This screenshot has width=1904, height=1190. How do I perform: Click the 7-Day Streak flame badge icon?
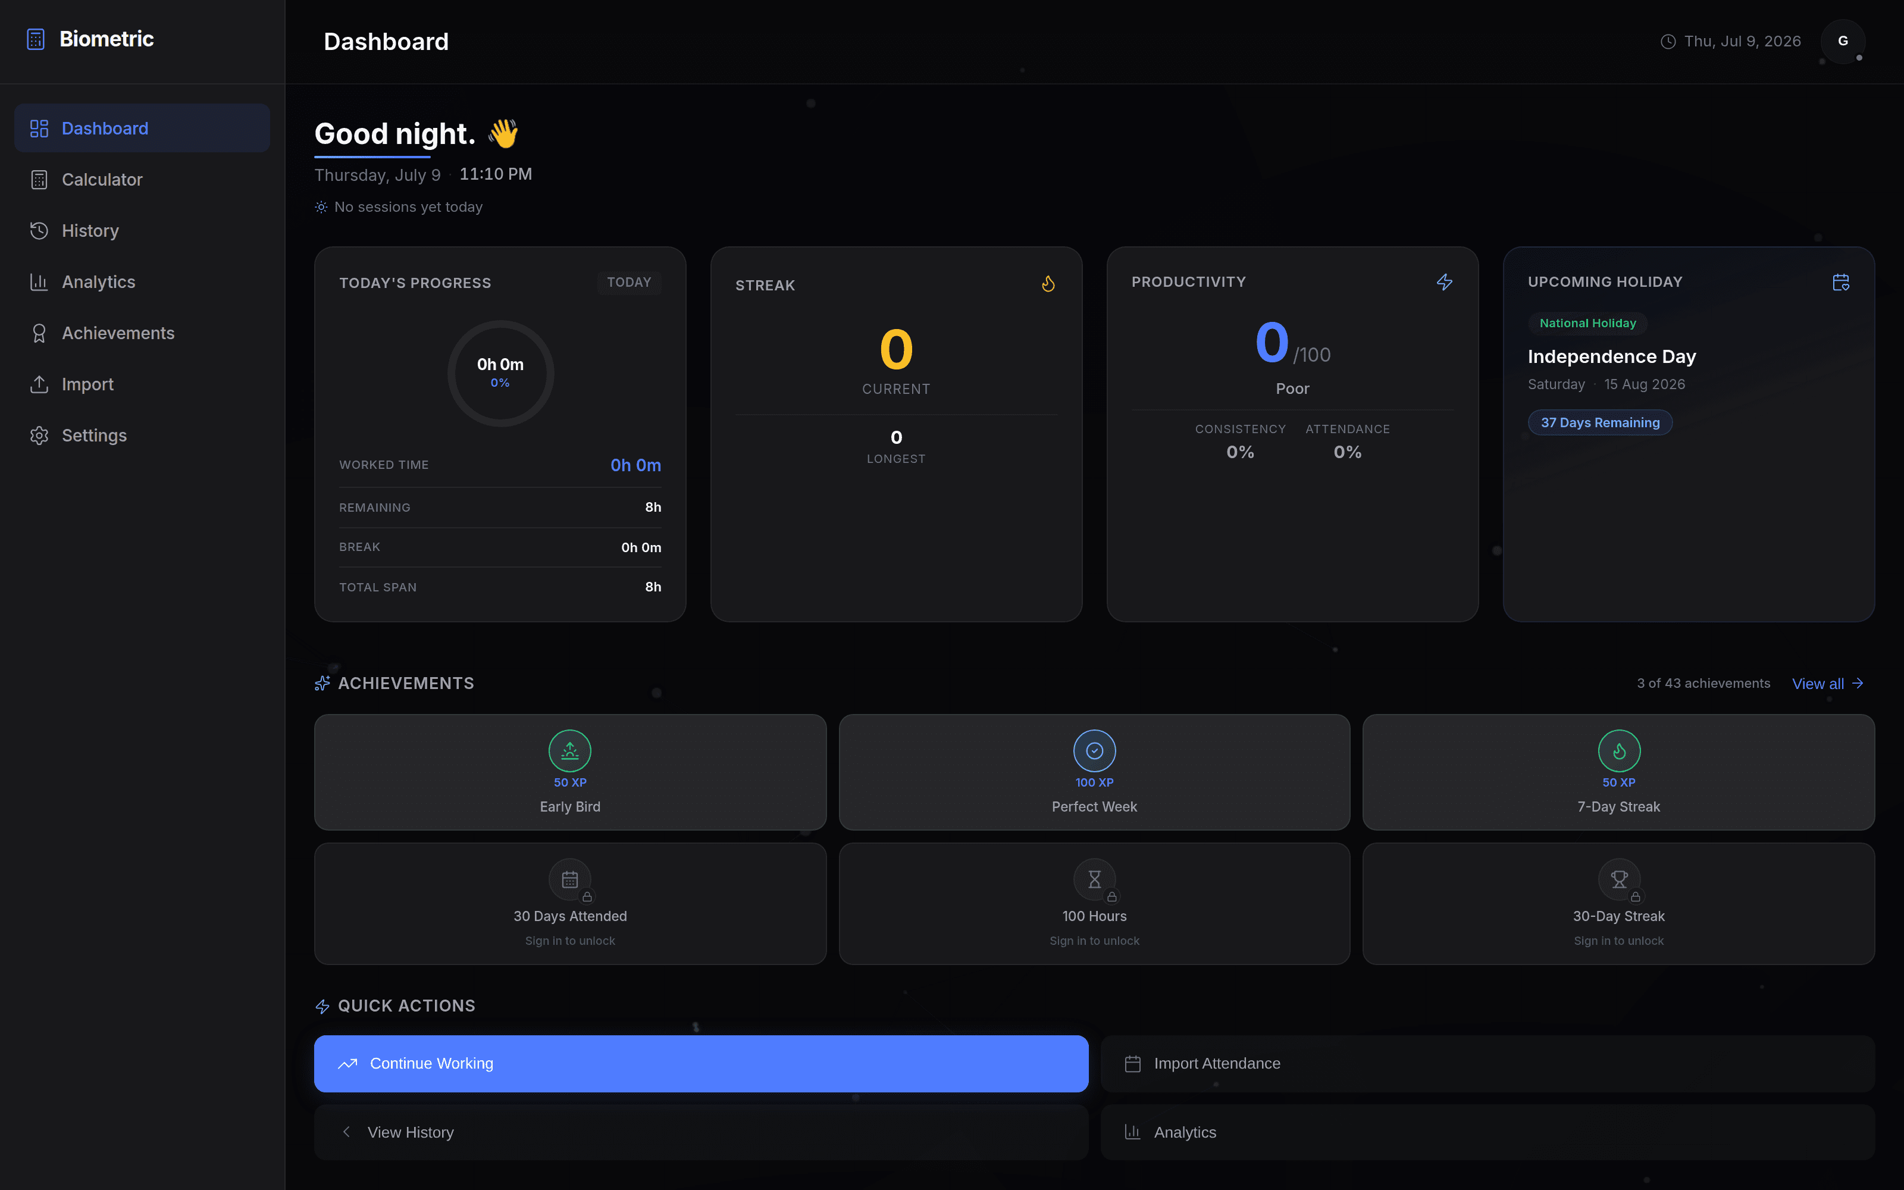(x=1619, y=751)
